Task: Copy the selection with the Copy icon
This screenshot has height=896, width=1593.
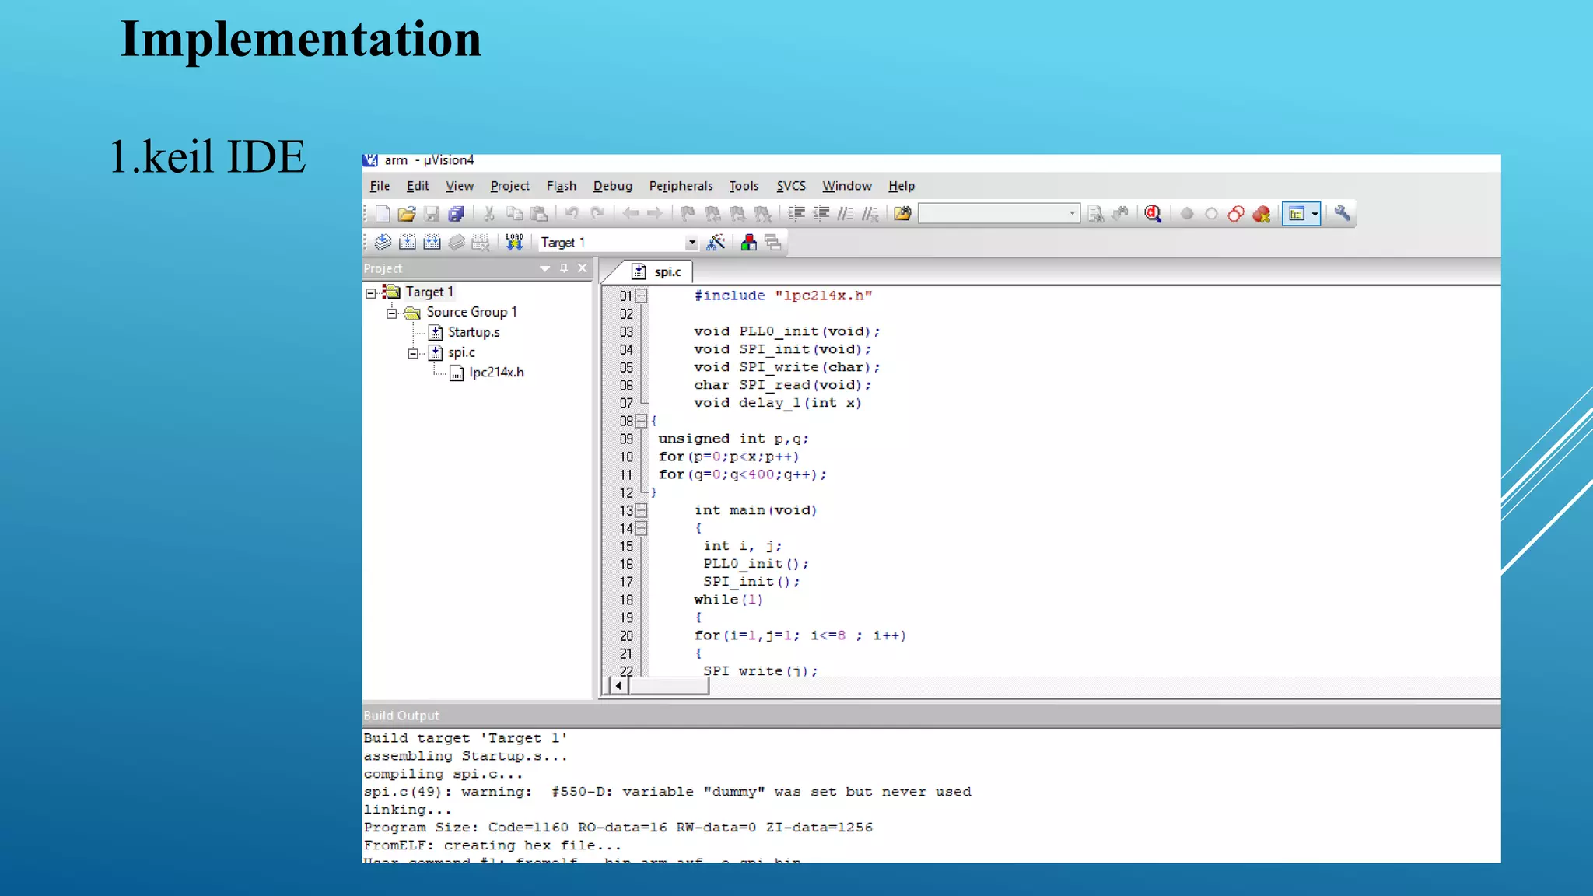Action: tap(514, 214)
